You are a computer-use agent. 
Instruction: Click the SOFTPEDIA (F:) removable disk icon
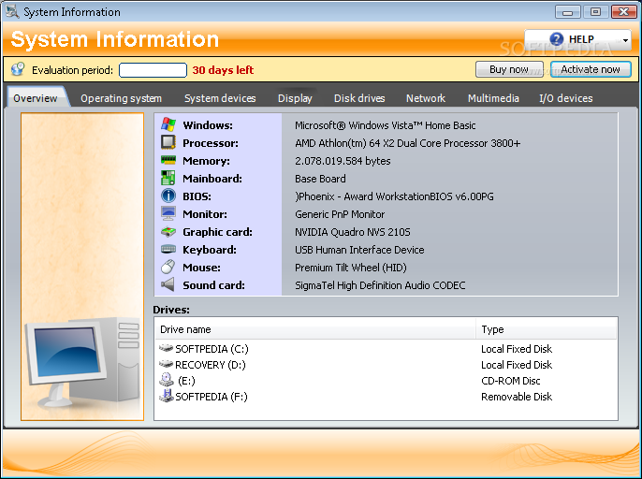[167, 396]
